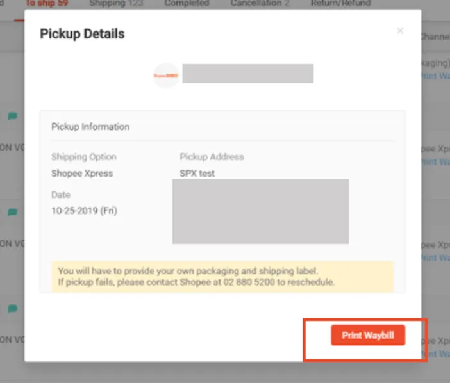Click the orange Print Waybill button
The width and height of the screenshot is (450, 383).
pos(367,336)
